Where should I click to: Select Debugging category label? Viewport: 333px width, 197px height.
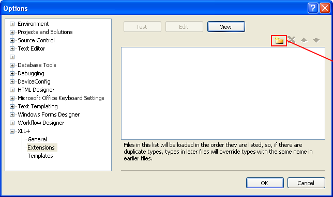coord(31,74)
